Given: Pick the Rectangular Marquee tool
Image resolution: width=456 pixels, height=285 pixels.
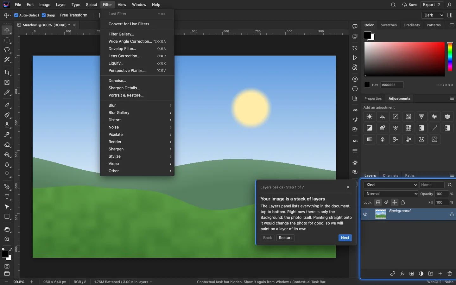Looking at the screenshot, I should tap(7, 40).
